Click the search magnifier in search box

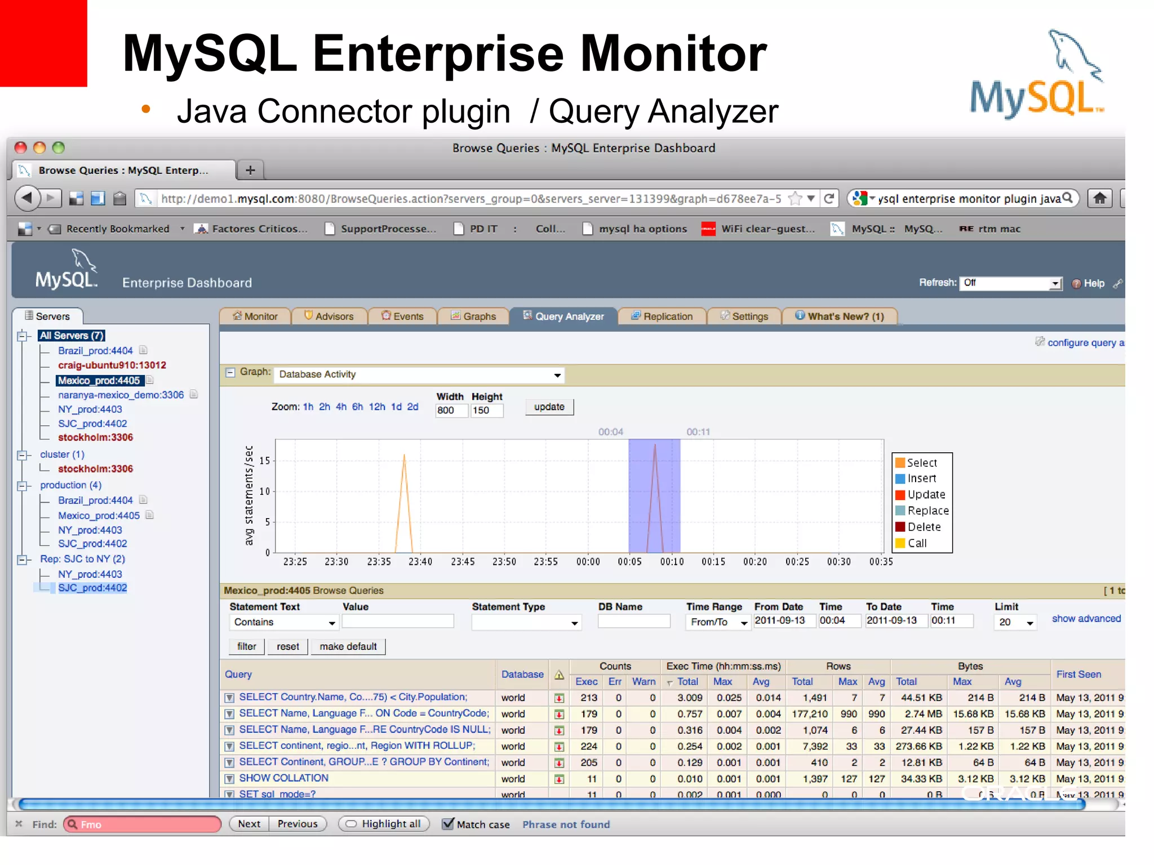[x=1067, y=198]
